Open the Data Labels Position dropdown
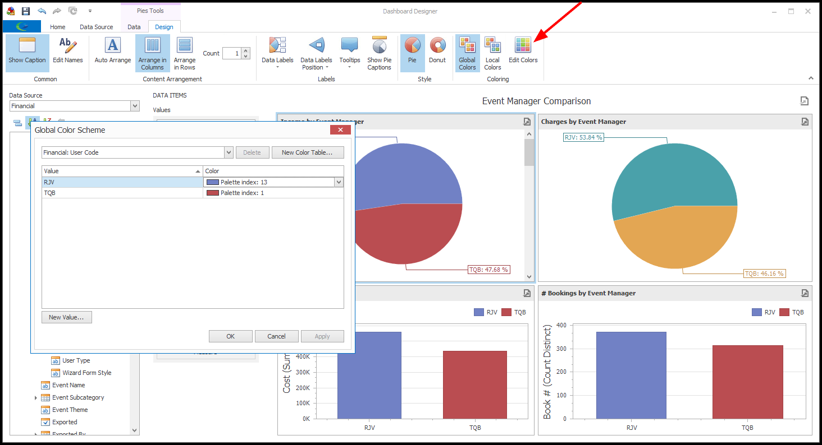 pos(316,53)
